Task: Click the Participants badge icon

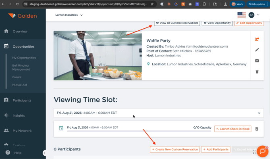Action: tap(6, 100)
